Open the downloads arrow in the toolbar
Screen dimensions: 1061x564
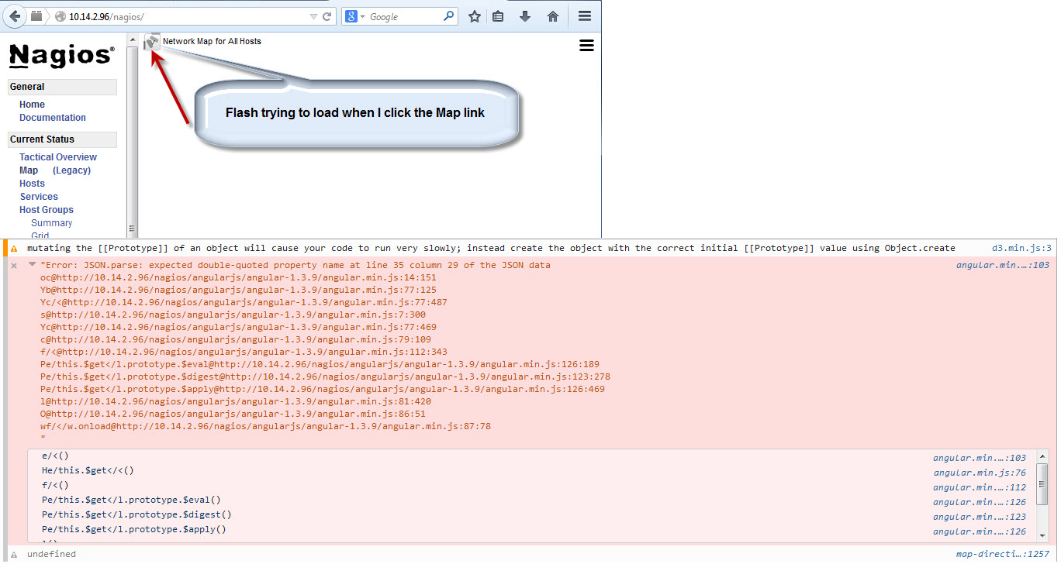point(525,16)
